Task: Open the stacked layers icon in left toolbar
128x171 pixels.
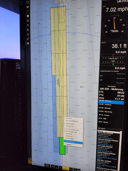Action: point(28,7)
